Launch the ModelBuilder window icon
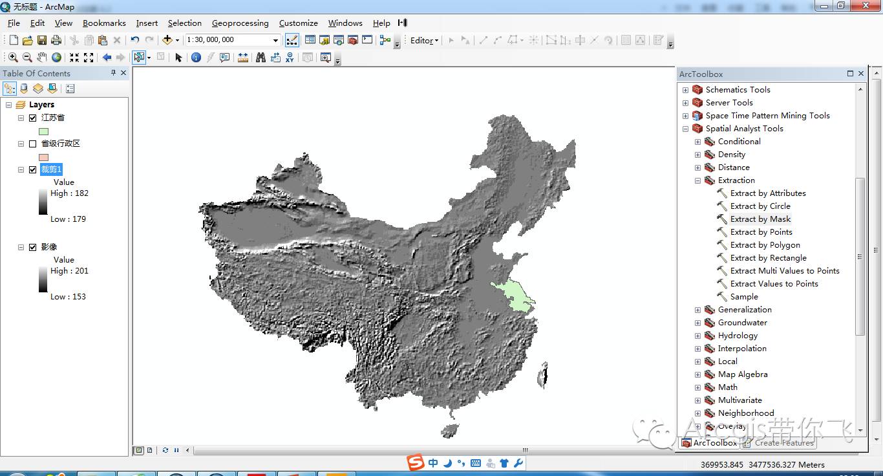This screenshot has height=476, width=883. pyautogui.click(x=385, y=40)
